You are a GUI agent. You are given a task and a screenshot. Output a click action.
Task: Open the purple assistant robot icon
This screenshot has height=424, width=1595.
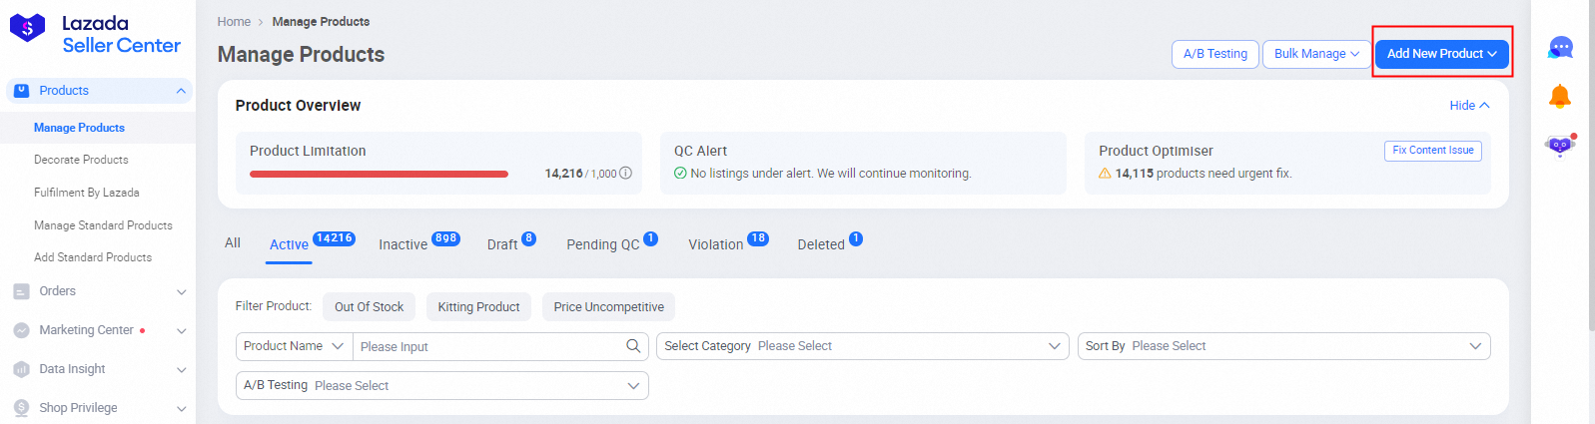click(x=1559, y=146)
